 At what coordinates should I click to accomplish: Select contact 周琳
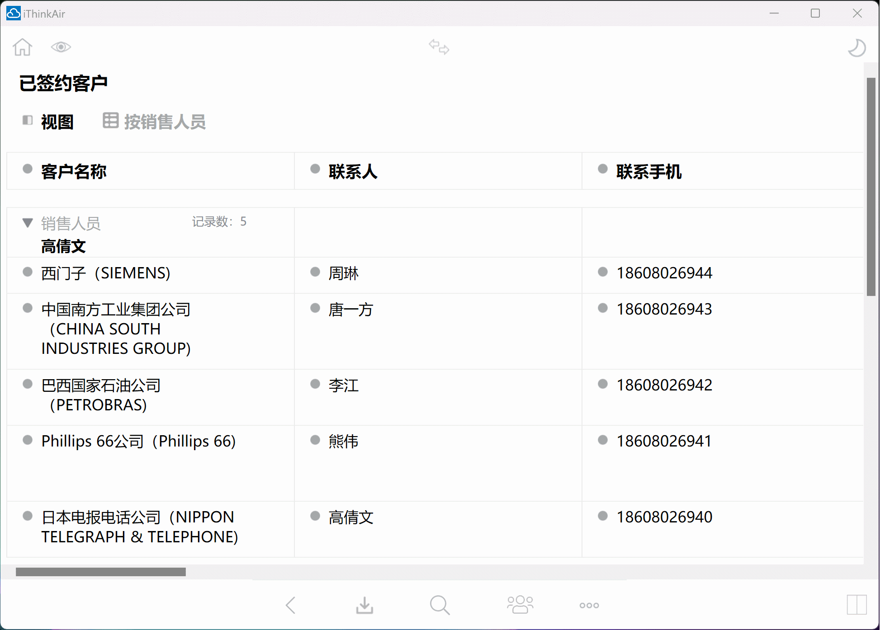pyautogui.click(x=344, y=273)
